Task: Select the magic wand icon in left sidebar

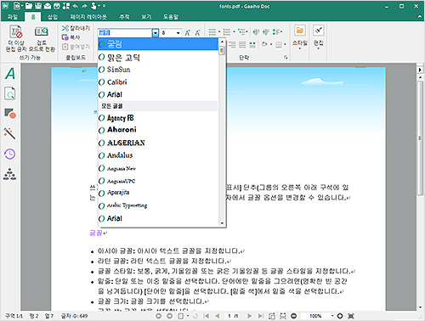Action: [x=10, y=133]
